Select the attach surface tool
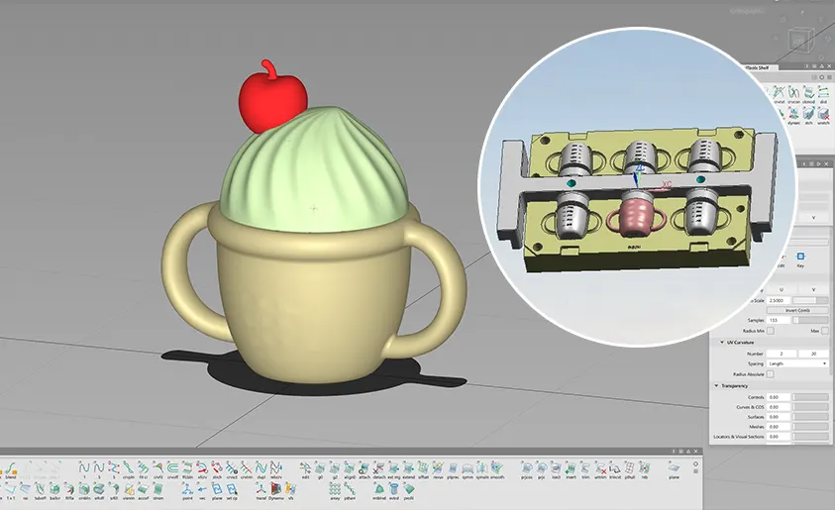The image size is (835, 510). click(365, 470)
